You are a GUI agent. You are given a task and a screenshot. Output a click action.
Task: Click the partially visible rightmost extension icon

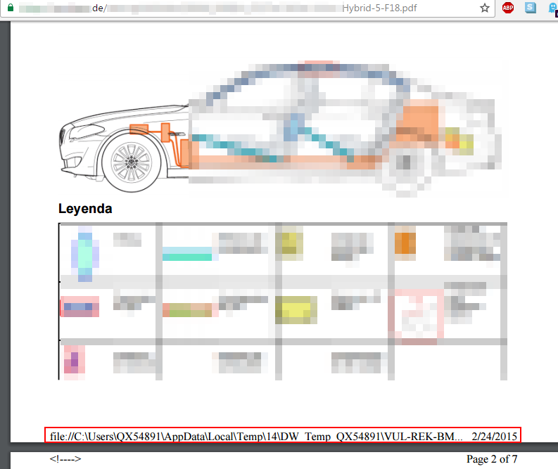[552, 8]
